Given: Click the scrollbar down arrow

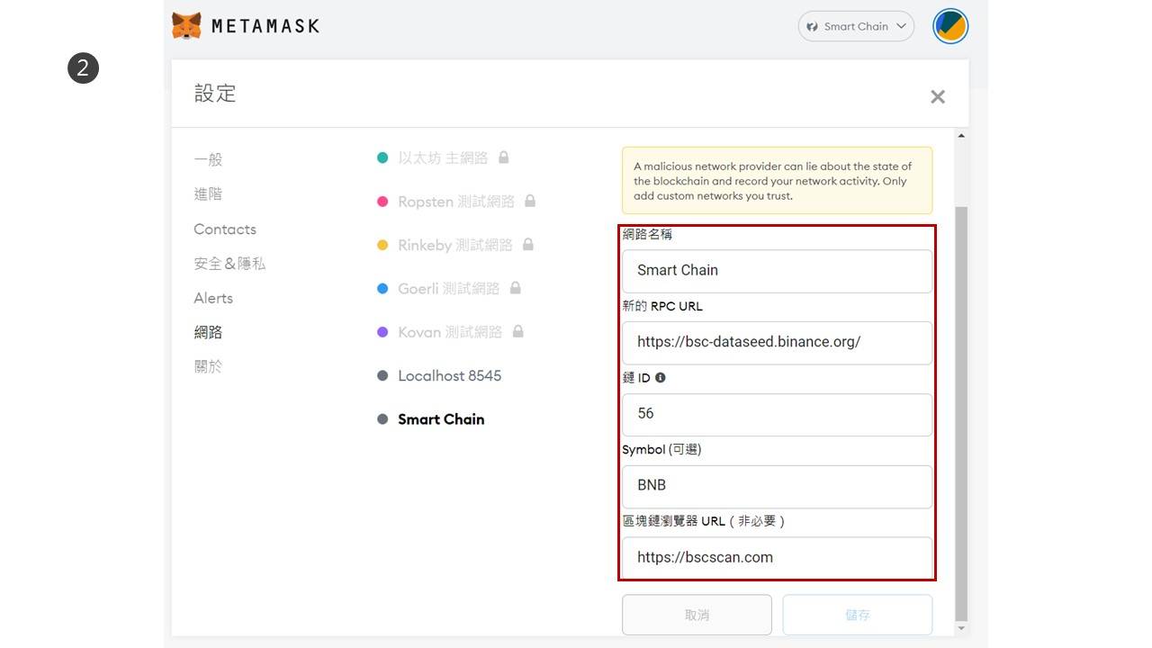Looking at the screenshot, I should (x=961, y=628).
